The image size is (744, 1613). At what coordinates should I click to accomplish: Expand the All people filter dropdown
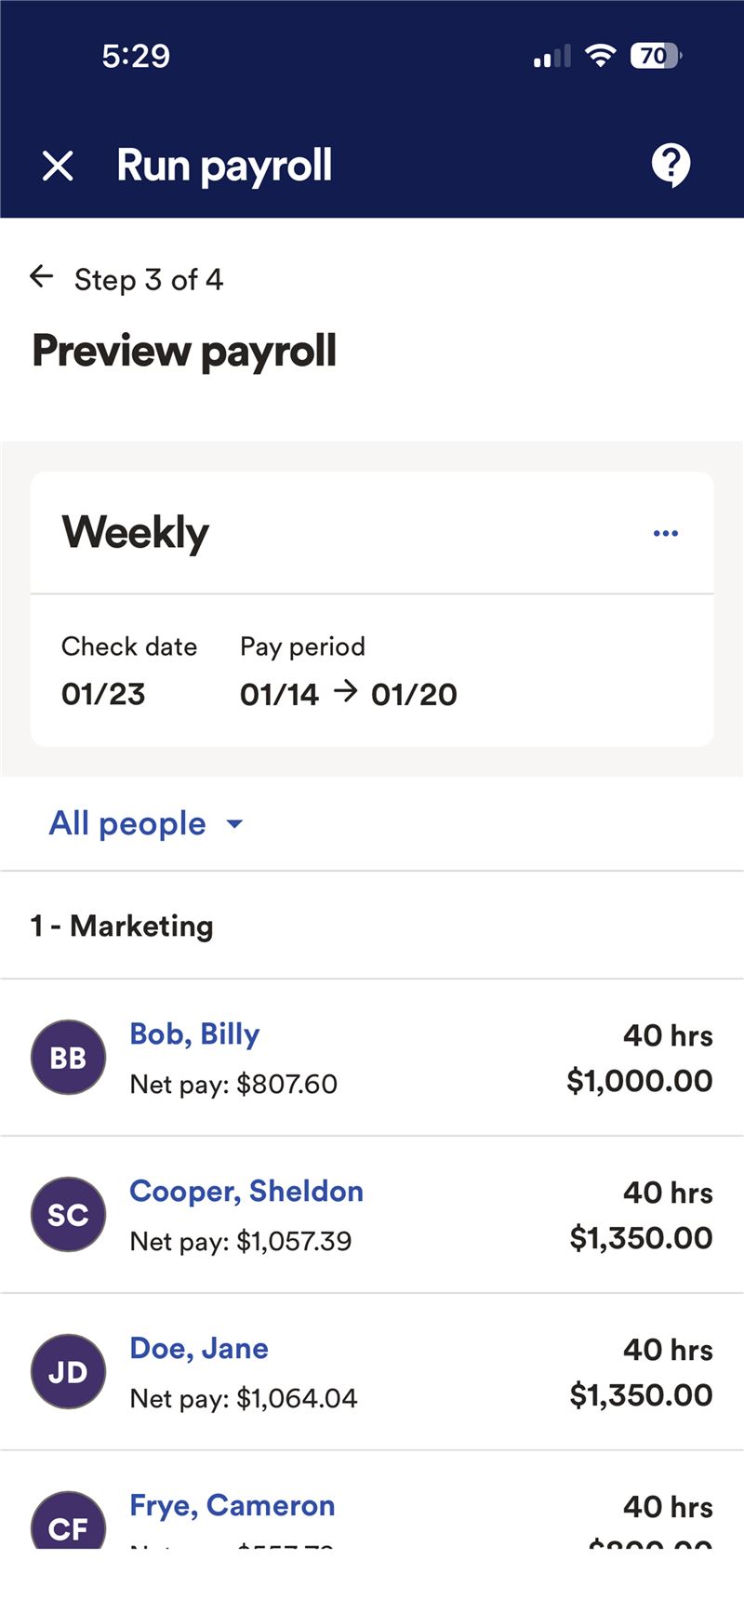tap(127, 824)
